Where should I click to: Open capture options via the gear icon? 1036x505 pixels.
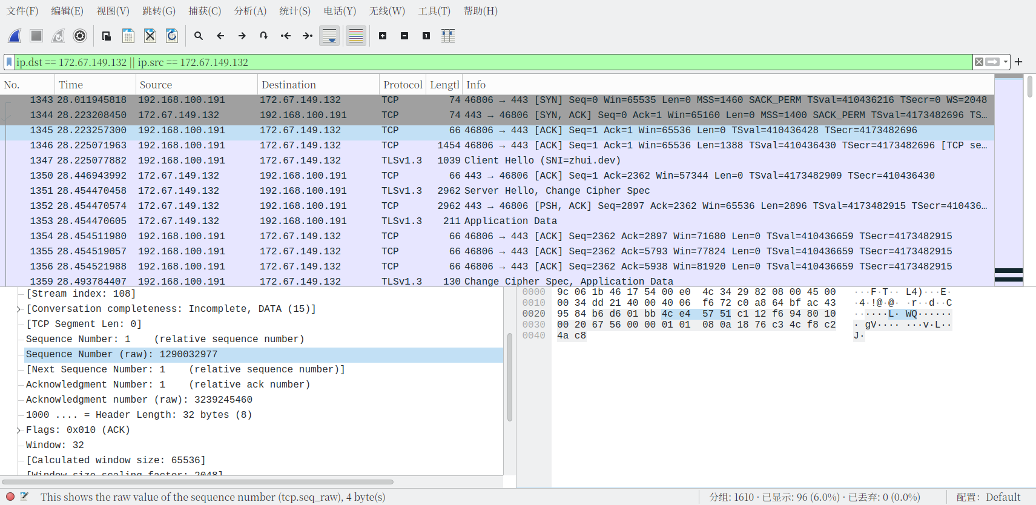click(x=80, y=36)
